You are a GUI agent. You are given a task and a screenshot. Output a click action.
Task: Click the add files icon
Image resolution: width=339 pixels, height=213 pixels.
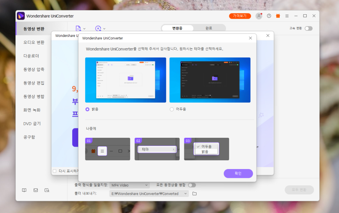pos(78,28)
